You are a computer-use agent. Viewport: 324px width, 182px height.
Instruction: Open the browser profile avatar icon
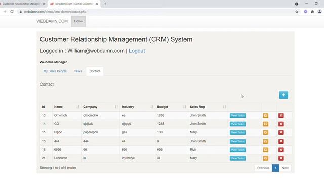[x=319, y=12]
